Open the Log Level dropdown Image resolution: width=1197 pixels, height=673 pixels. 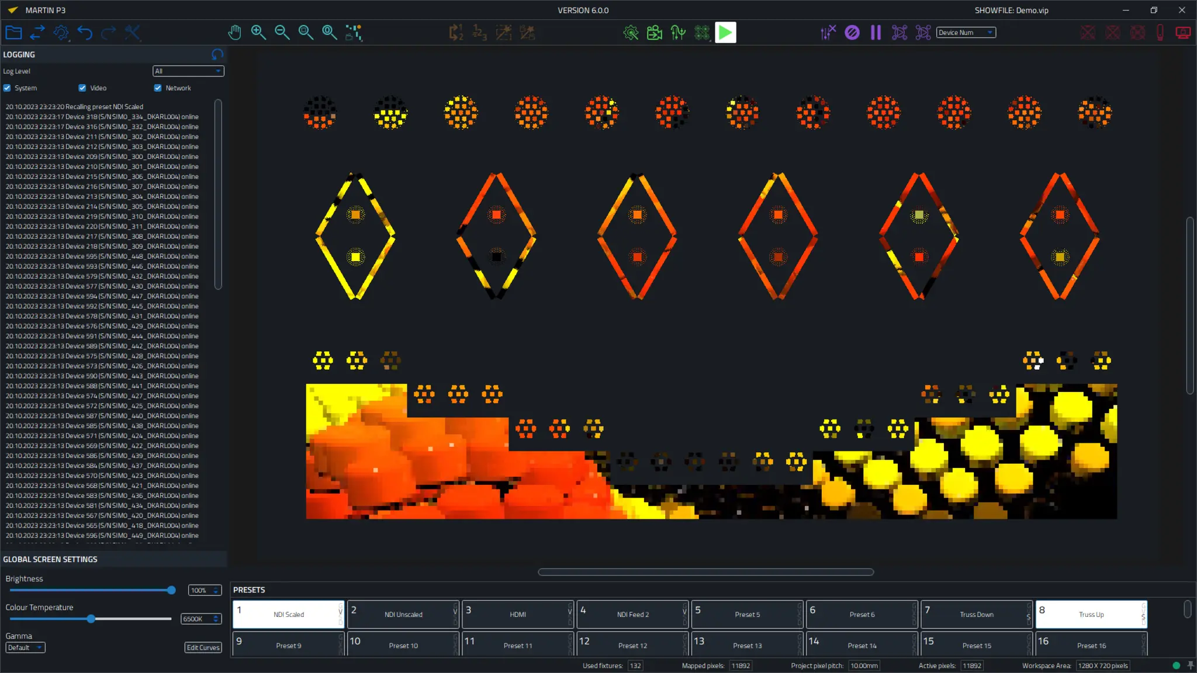(188, 71)
